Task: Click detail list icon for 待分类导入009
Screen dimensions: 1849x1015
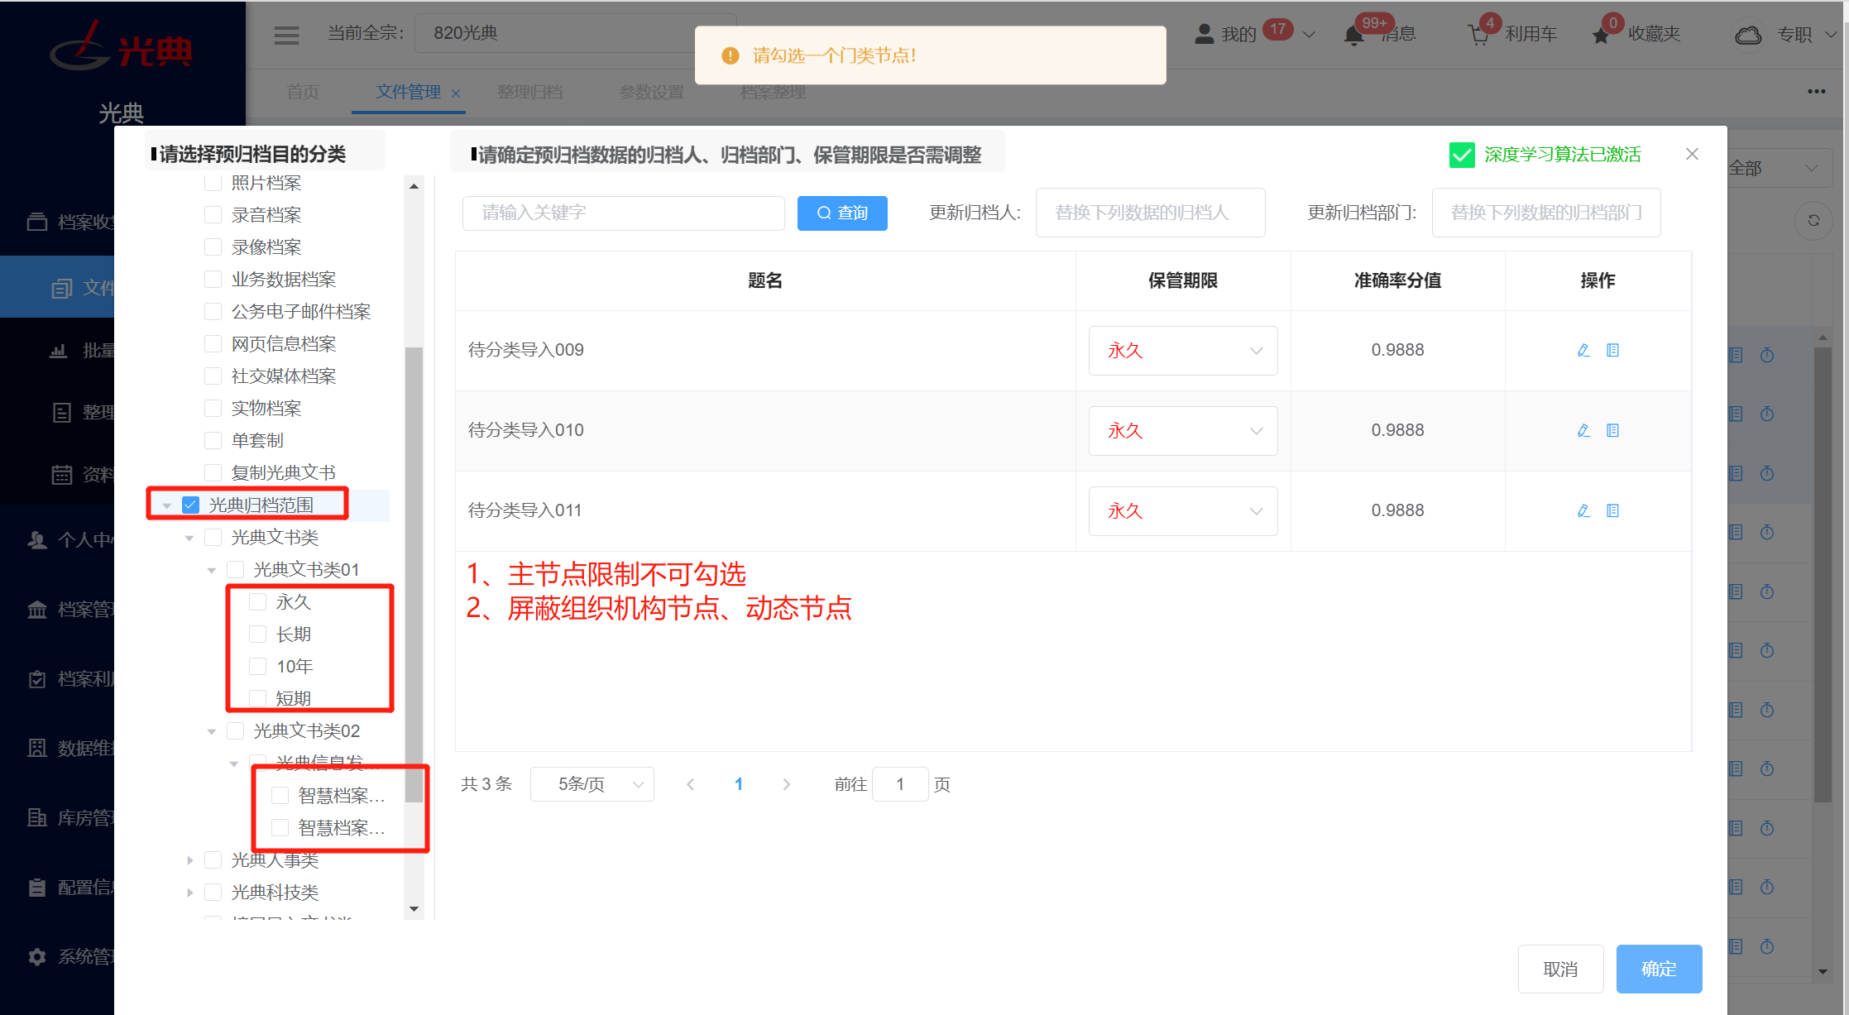Action: (x=1612, y=350)
